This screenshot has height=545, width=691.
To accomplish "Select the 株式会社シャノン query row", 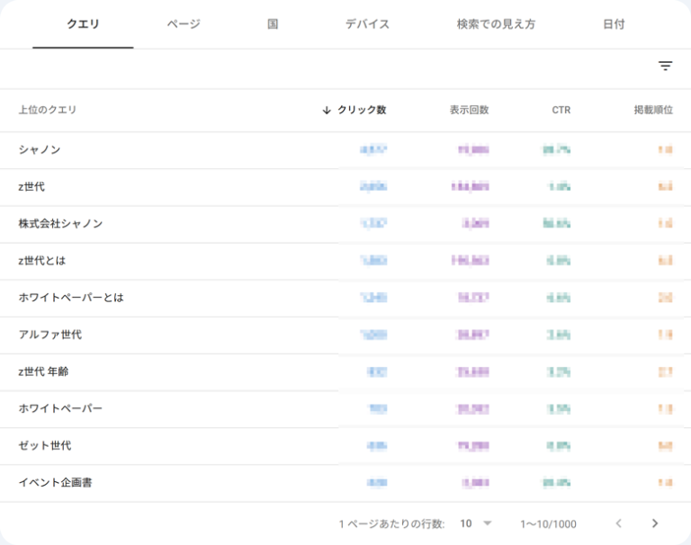I will 60,224.
